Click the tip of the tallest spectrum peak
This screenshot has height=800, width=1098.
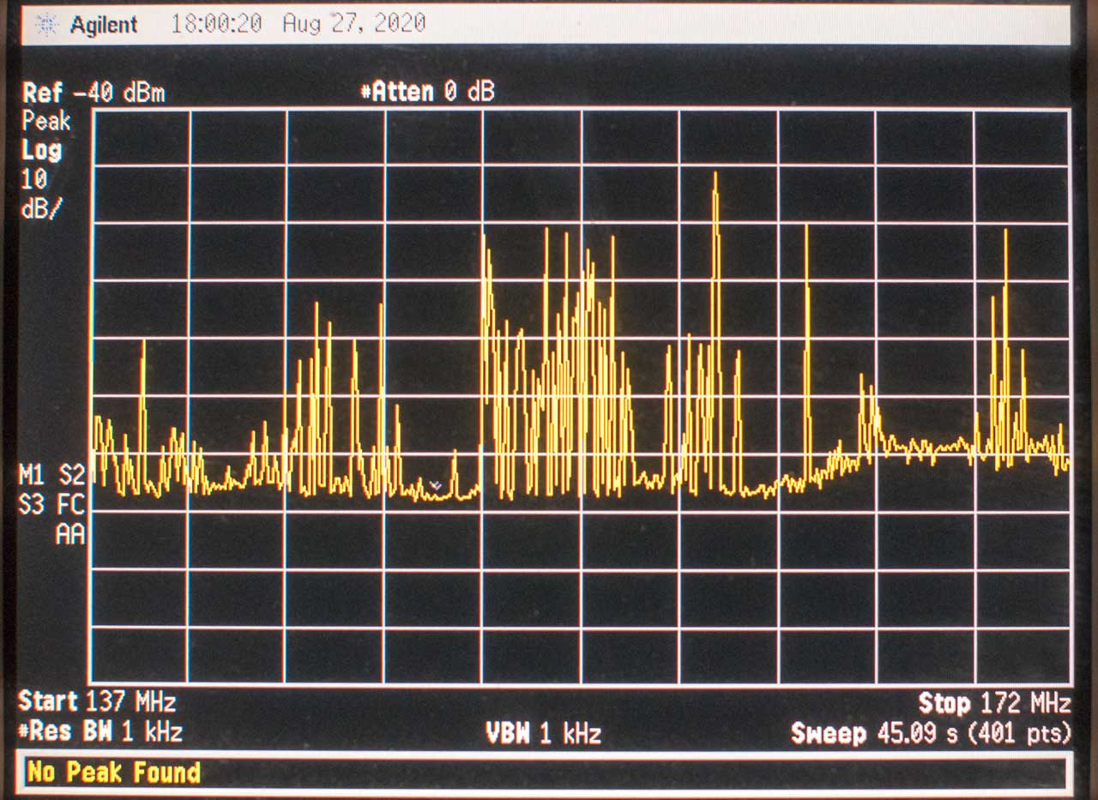715,174
